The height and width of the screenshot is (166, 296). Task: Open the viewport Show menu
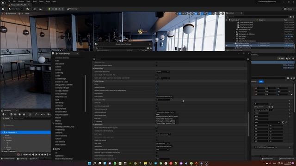tap(27, 13)
